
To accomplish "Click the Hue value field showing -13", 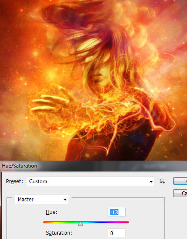I will (x=117, y=212).
